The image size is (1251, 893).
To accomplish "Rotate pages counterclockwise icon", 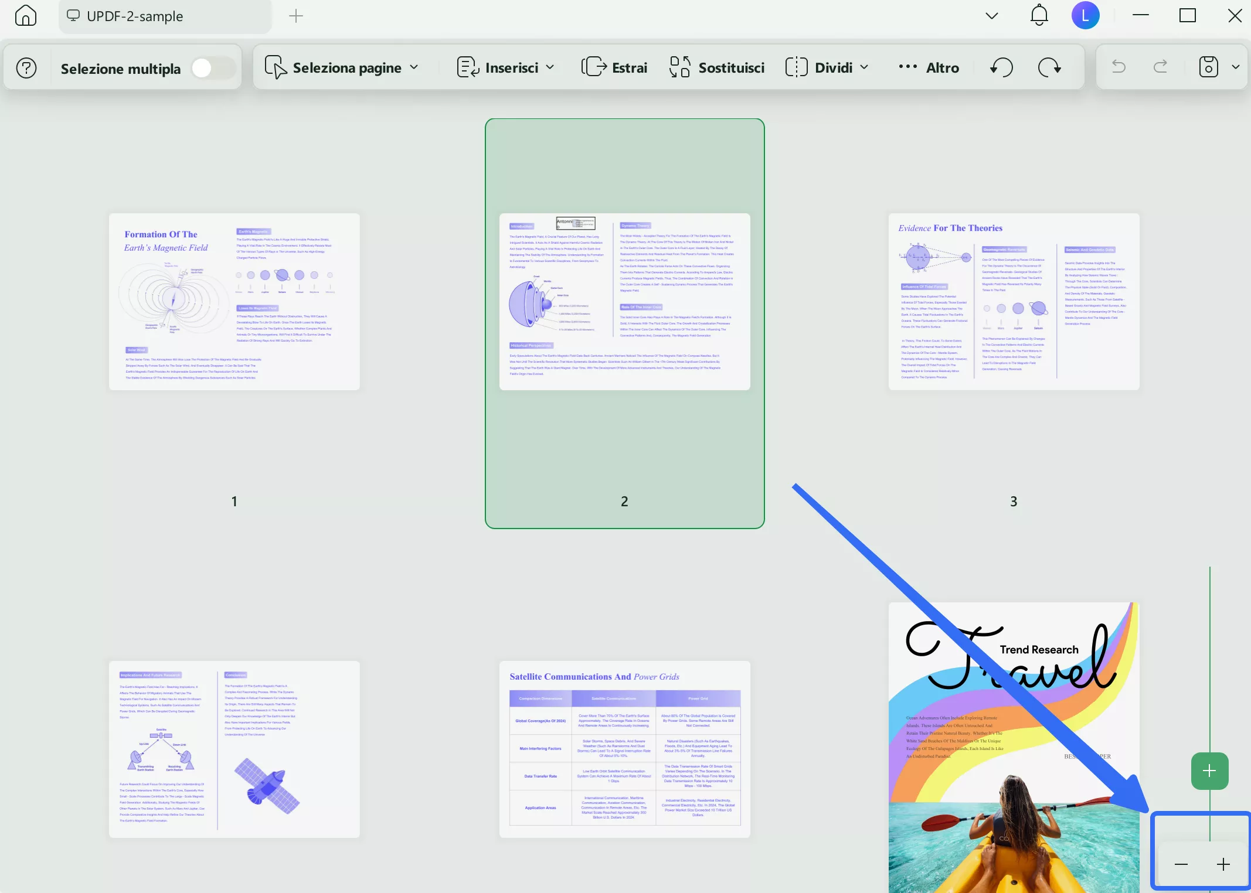I will click(x=1001, y=67).
